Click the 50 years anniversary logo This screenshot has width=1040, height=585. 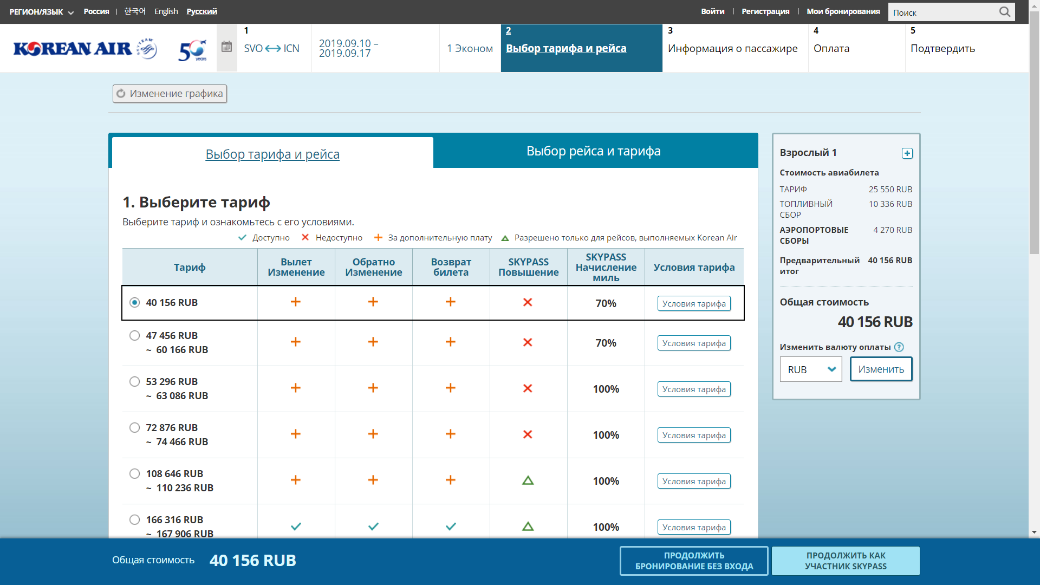click(x=193, y=50)
